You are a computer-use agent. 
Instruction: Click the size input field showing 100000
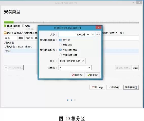click(72, 34)
